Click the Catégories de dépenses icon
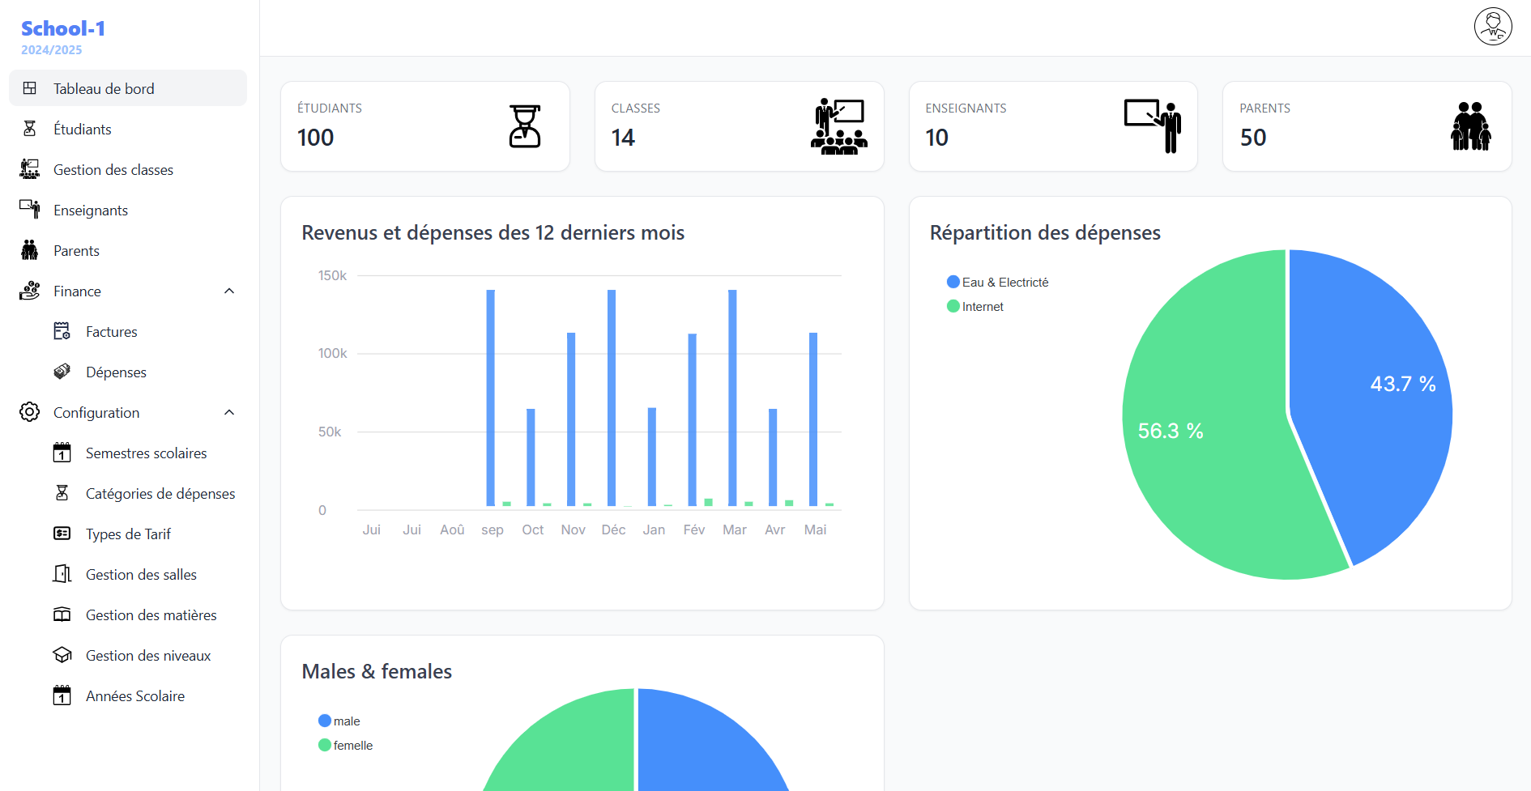 click(x=62, y=493)
